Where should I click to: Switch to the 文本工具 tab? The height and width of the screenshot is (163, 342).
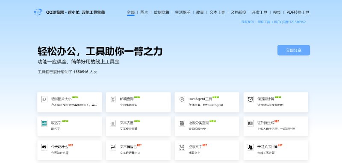[217, 12]
